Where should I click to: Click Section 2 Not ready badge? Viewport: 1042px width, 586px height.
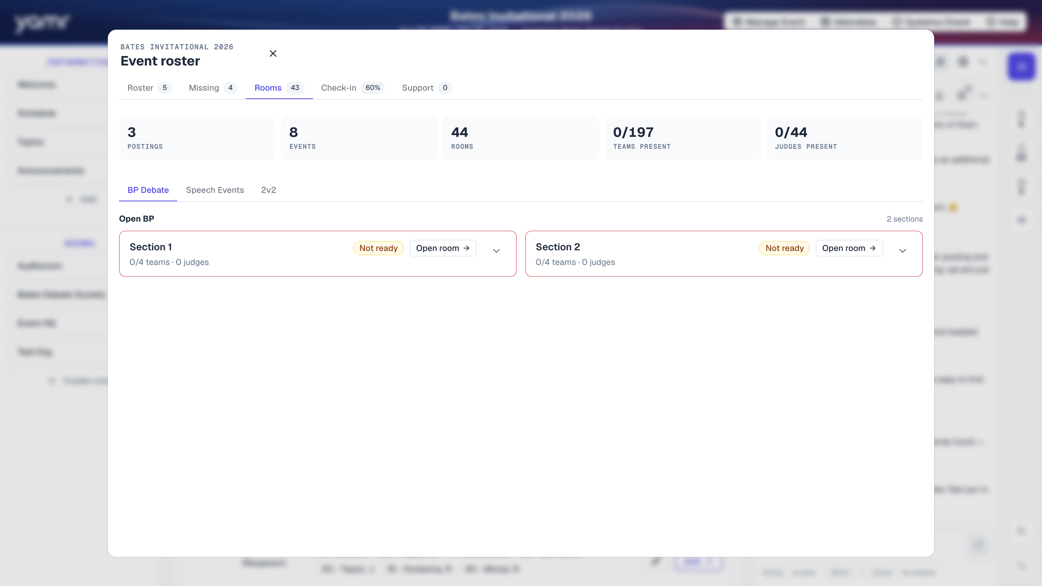coord(784,248)
